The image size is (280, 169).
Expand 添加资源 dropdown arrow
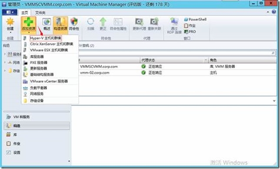click(29, 33)
